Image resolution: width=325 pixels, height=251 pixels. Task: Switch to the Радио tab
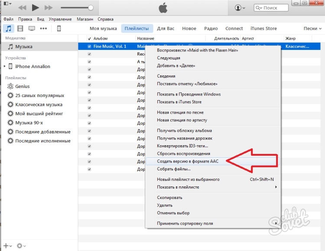211,28
